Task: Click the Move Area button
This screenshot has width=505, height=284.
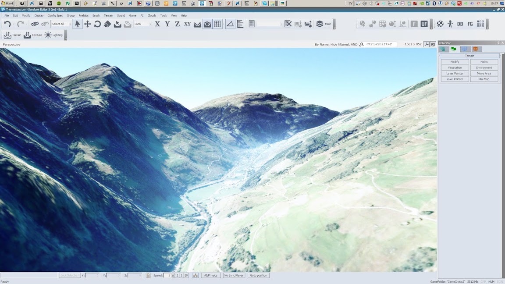Action: 484,74
